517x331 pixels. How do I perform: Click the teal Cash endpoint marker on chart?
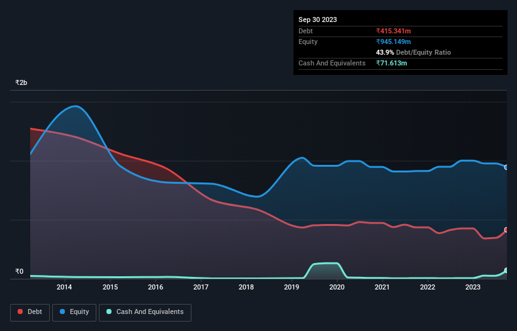pos(506,271)
